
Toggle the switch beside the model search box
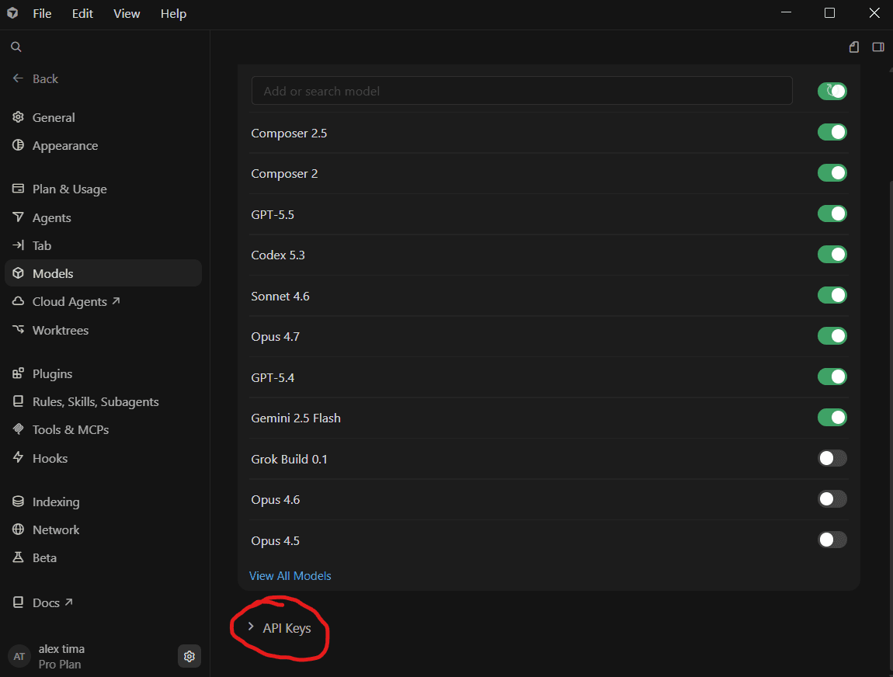pos(832,91)
